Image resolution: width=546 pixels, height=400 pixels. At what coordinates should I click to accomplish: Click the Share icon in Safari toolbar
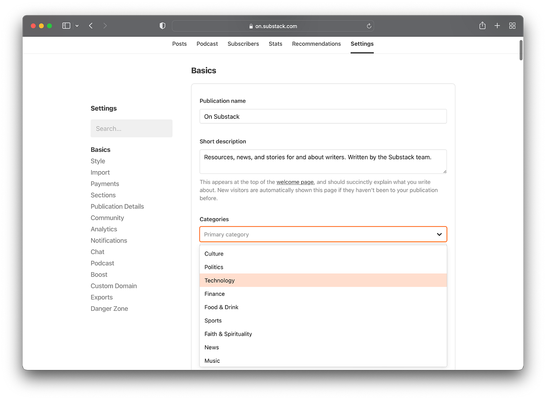point(483,25)
